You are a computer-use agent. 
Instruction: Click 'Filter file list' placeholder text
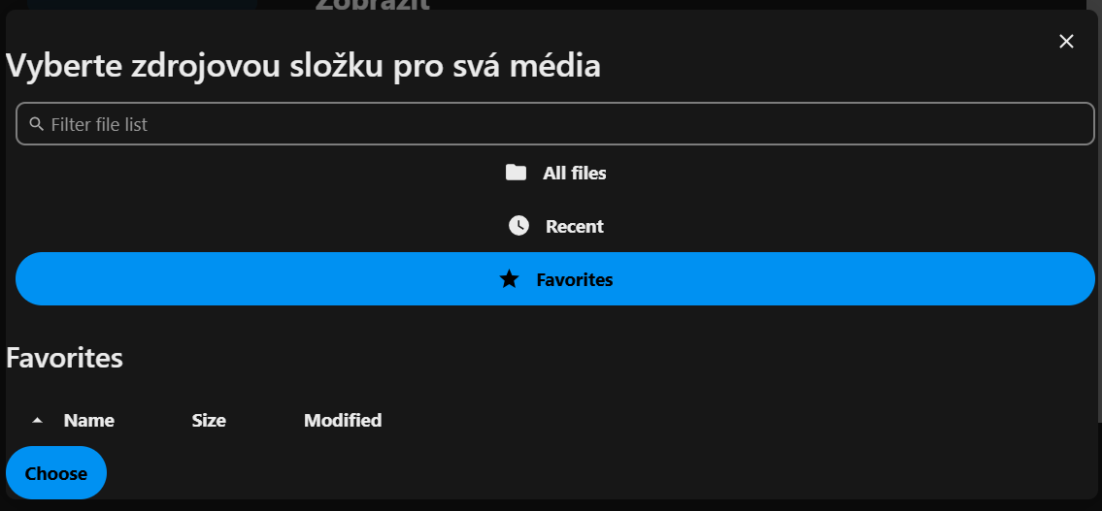(99, 124)
